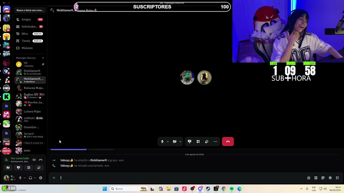Share your screen from call controls
The image size is (344, 193).
189,142
